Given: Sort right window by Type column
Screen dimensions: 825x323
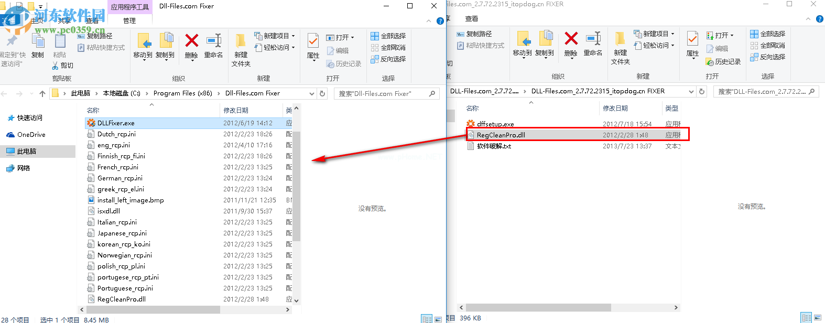Looking at the screenshot, I should pyautogui.click(x=671, y=108).
